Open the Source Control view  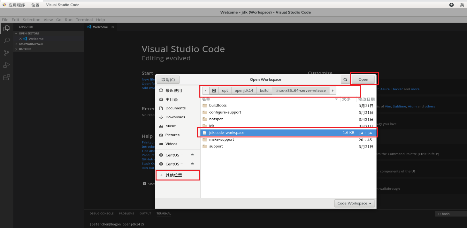pyautogui.click(x=6, y=53)
